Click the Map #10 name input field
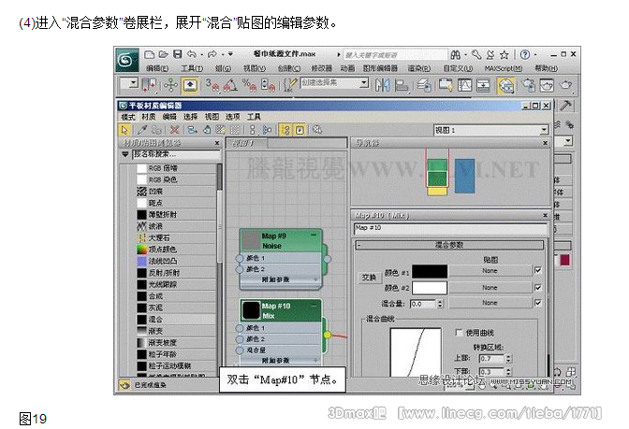Screen dimensions: 629x429 point(450,228)
